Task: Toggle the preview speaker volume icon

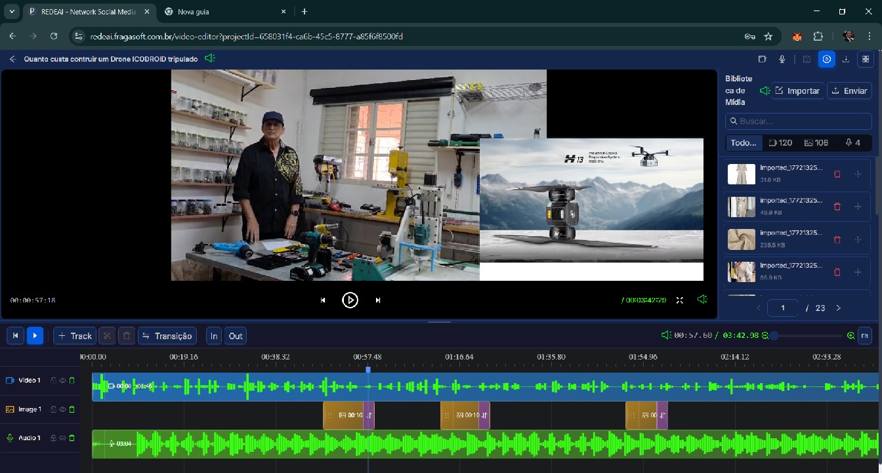Action: point(702,300)
